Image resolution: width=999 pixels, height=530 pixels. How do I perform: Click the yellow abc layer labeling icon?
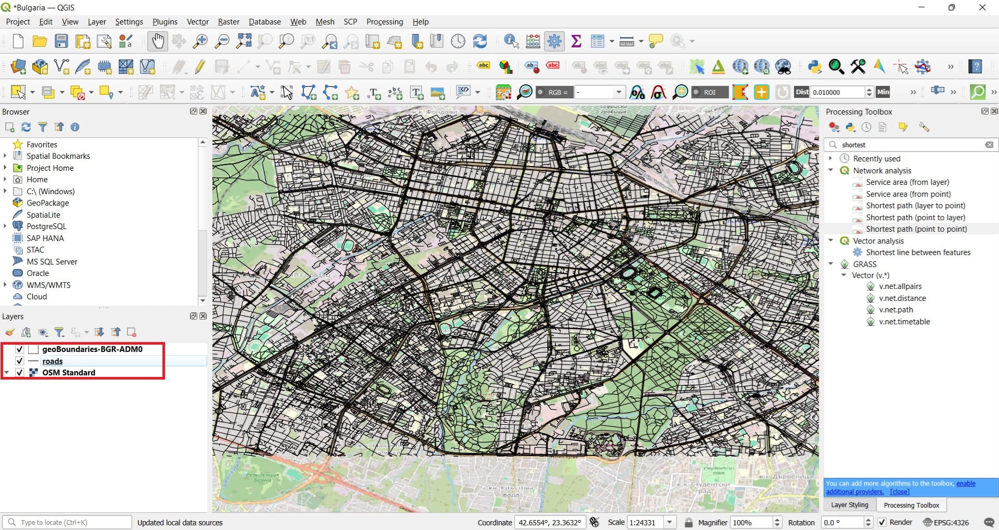click(x=484, y=66)
